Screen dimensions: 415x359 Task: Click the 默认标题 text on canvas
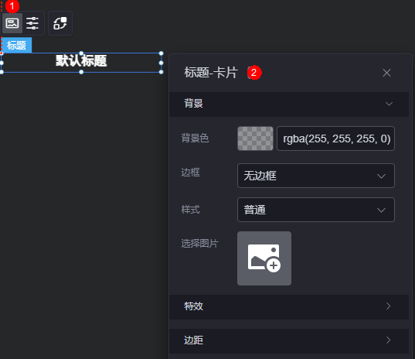point(81,61)
